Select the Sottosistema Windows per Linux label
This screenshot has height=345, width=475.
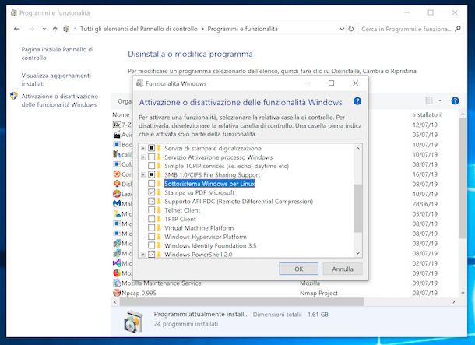pyautogui.click(x=209, y=184)
